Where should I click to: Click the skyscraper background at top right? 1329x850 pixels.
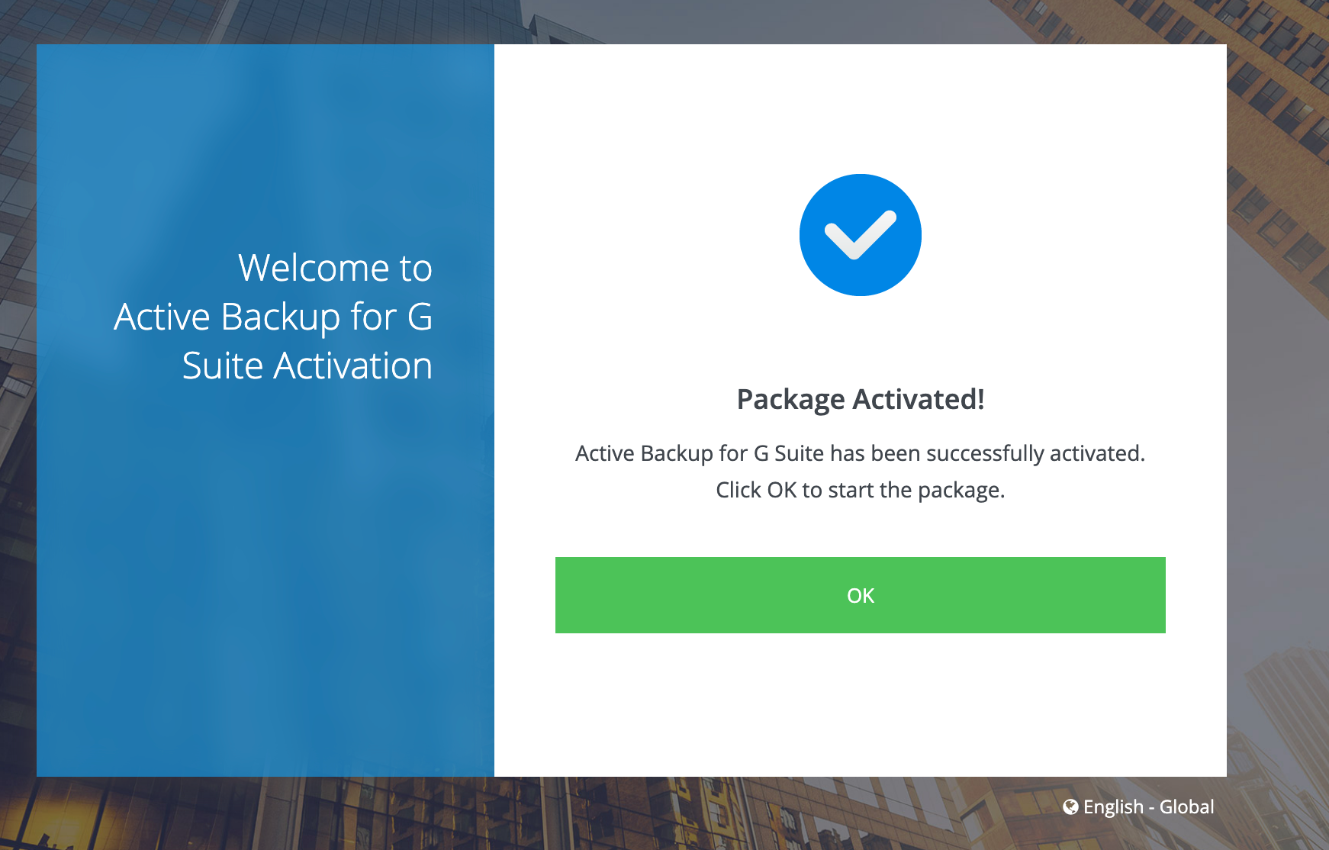[1278, 114]
